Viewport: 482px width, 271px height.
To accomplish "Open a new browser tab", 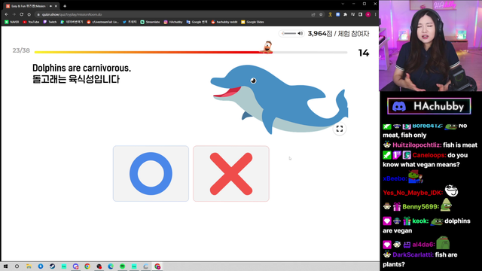I will [x=65, y=6].
